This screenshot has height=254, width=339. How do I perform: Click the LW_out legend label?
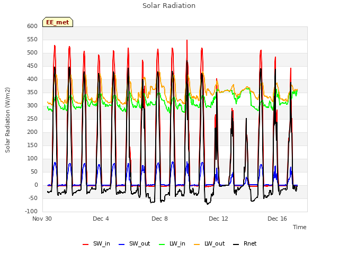point(215,243)
